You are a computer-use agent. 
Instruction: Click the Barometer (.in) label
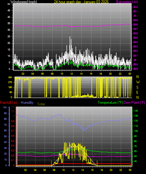click(127, 2)
